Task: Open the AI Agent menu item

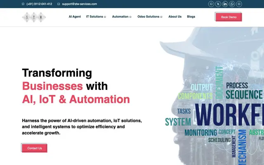Action: click(x=75, y=16)
